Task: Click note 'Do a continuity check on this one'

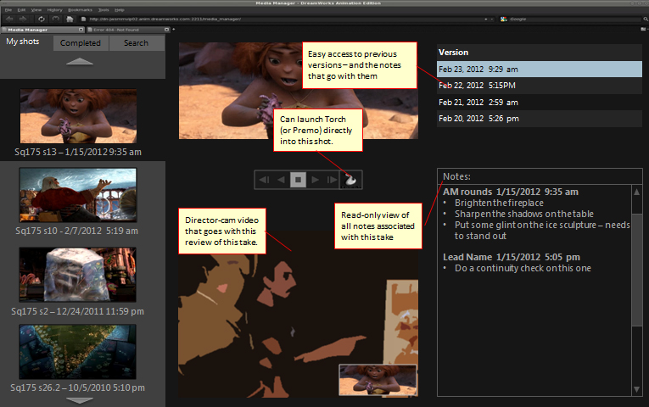Action: [x=523, y=268]
